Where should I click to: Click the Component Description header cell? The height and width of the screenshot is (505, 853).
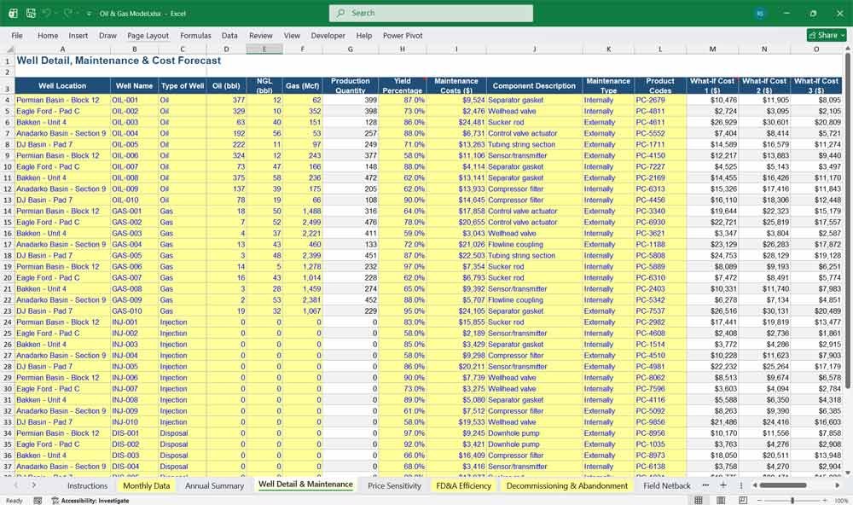pyautogui.click(x=534, y=85)
